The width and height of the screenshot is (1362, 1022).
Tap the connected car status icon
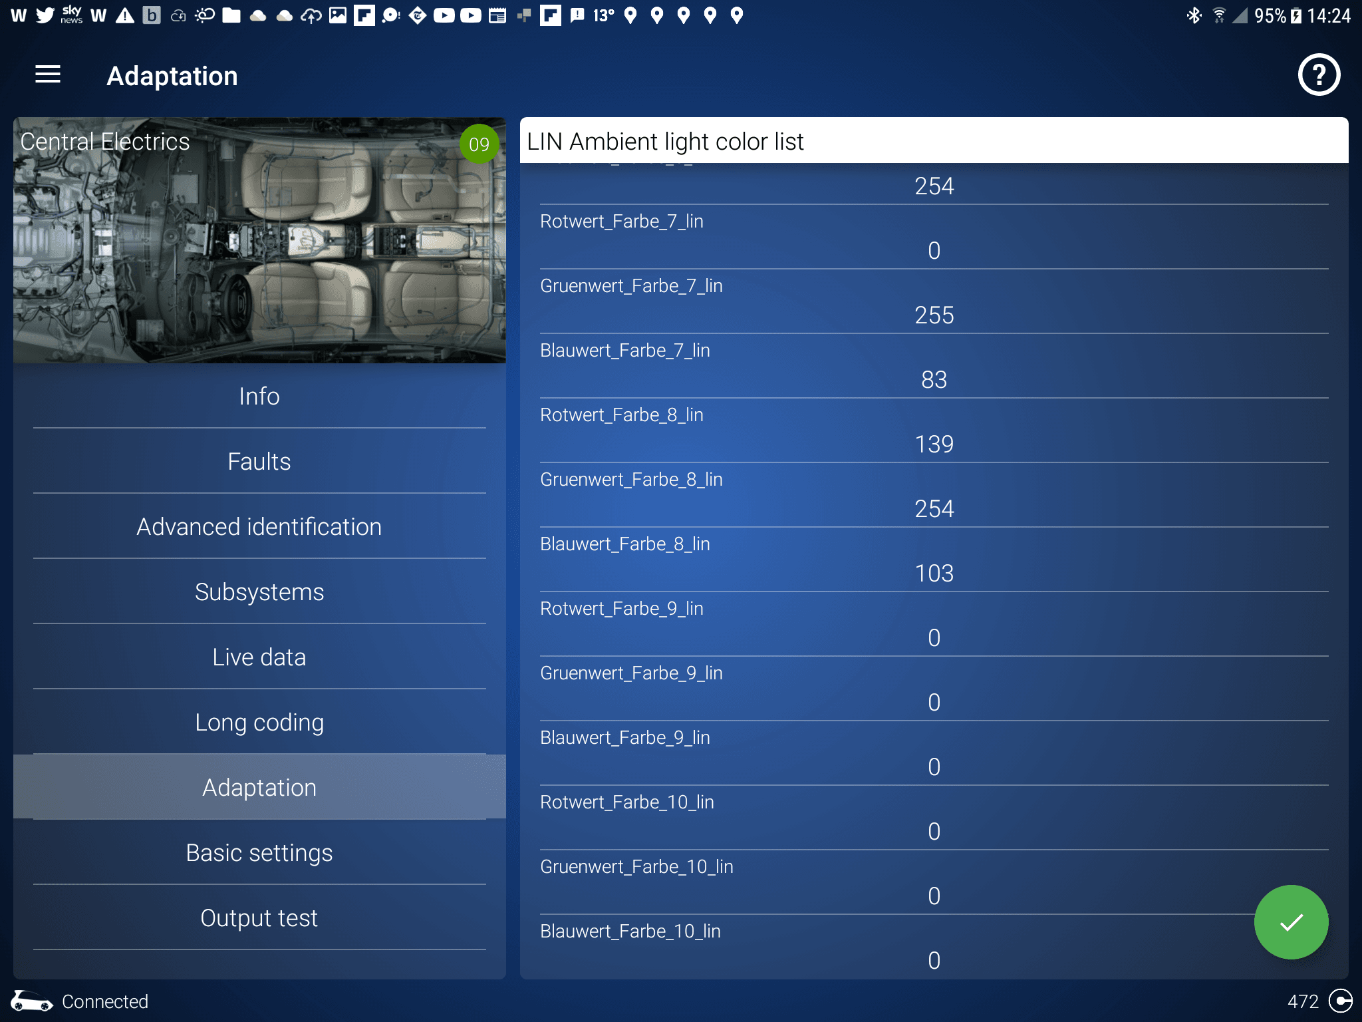31,1001
